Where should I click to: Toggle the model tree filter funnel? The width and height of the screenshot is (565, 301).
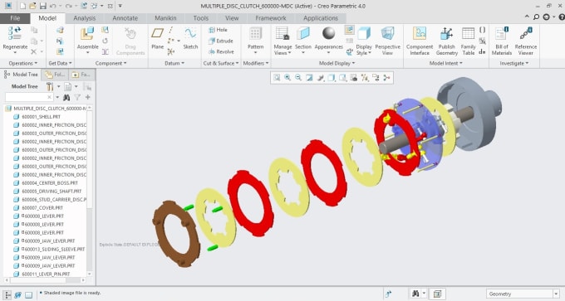(77, 97)
